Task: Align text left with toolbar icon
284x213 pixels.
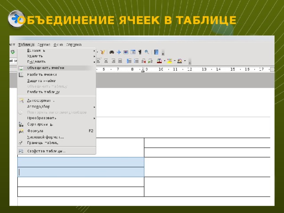Action: pyautogui.click(x=99, y=61)
